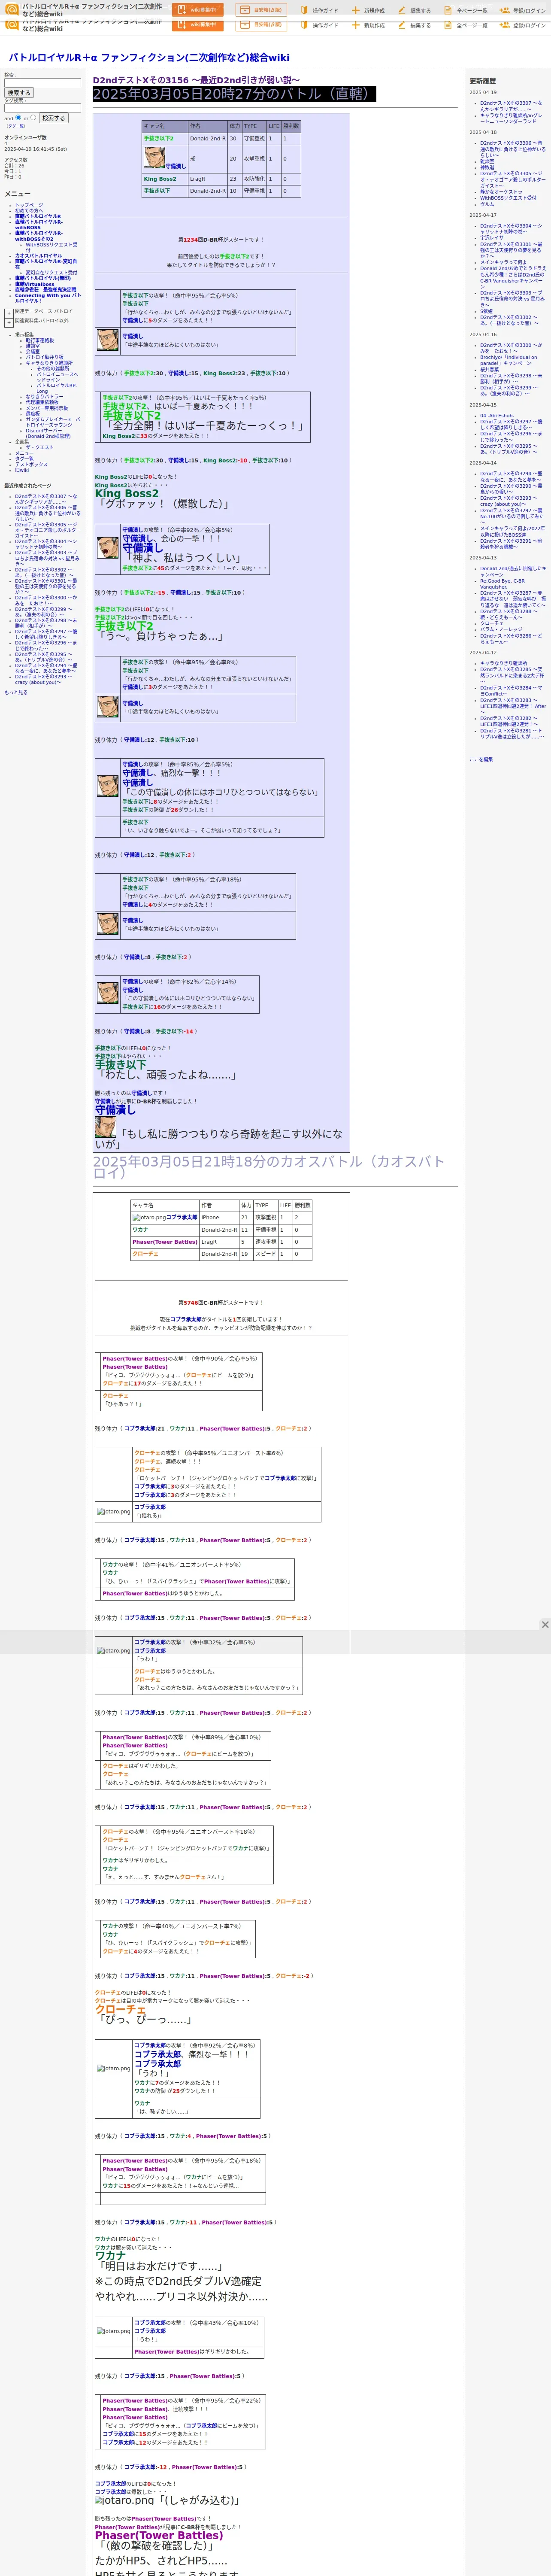The image size is (551, 2576).
Task: Click ここを編集 at bottom of right sidebar
Action: 481,759
